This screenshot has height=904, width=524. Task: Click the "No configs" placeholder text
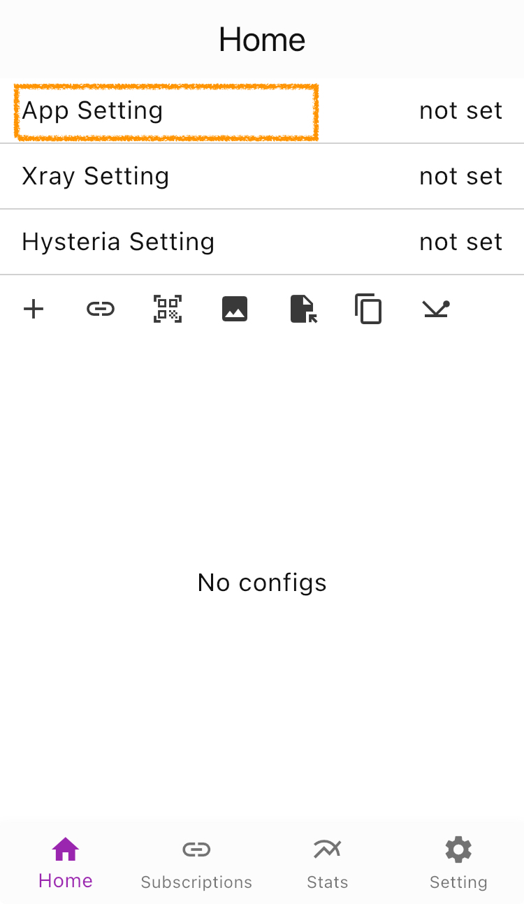click(262, 583)
